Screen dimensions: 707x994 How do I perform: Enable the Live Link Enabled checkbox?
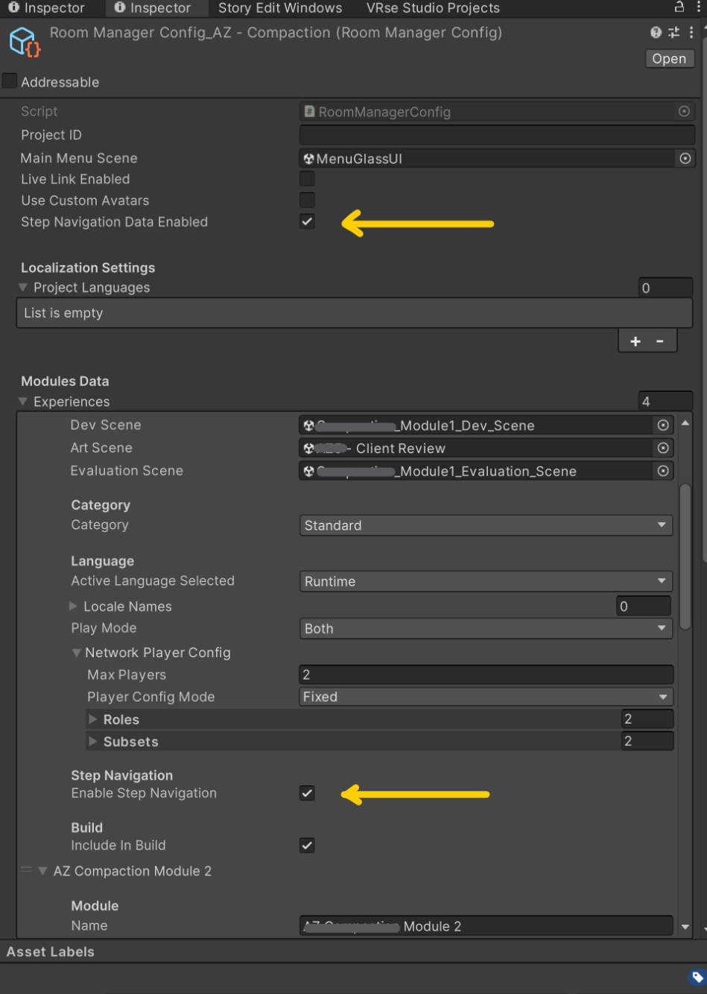(307, 178)
